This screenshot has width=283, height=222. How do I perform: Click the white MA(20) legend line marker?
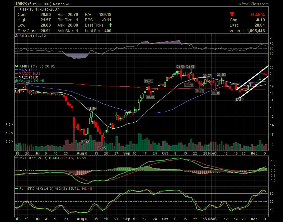pyautogui.click(x=17, y=77)
